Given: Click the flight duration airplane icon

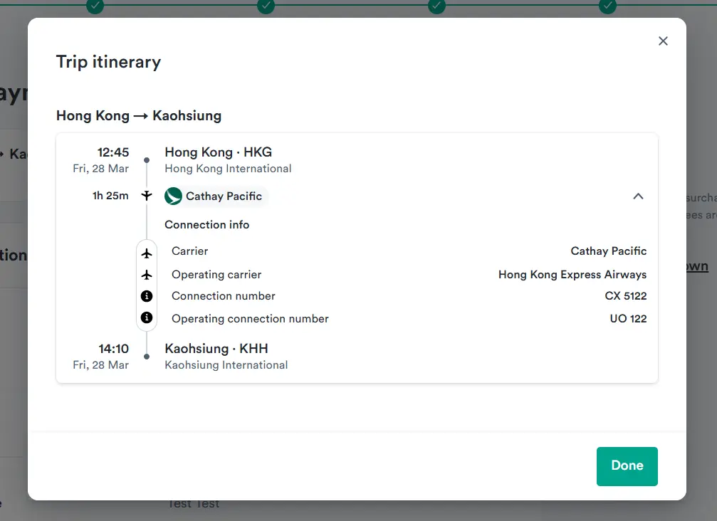Looking at the screenshot, I should coord(147,196).
